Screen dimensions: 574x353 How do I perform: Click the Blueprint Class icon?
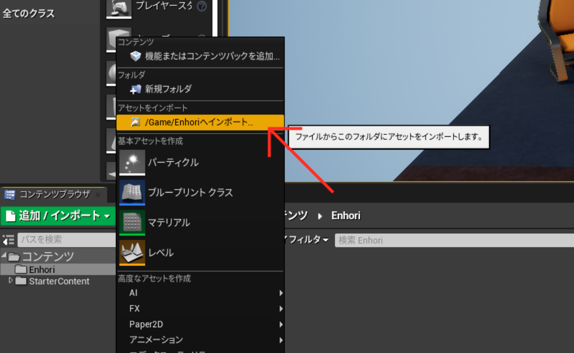pos(132,192)
